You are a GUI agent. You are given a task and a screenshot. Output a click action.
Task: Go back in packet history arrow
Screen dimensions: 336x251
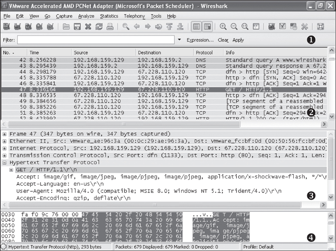coord(137,27)
